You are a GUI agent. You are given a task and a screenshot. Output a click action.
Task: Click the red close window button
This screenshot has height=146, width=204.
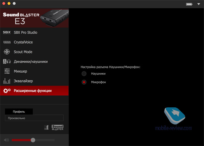tap(4, 4)
